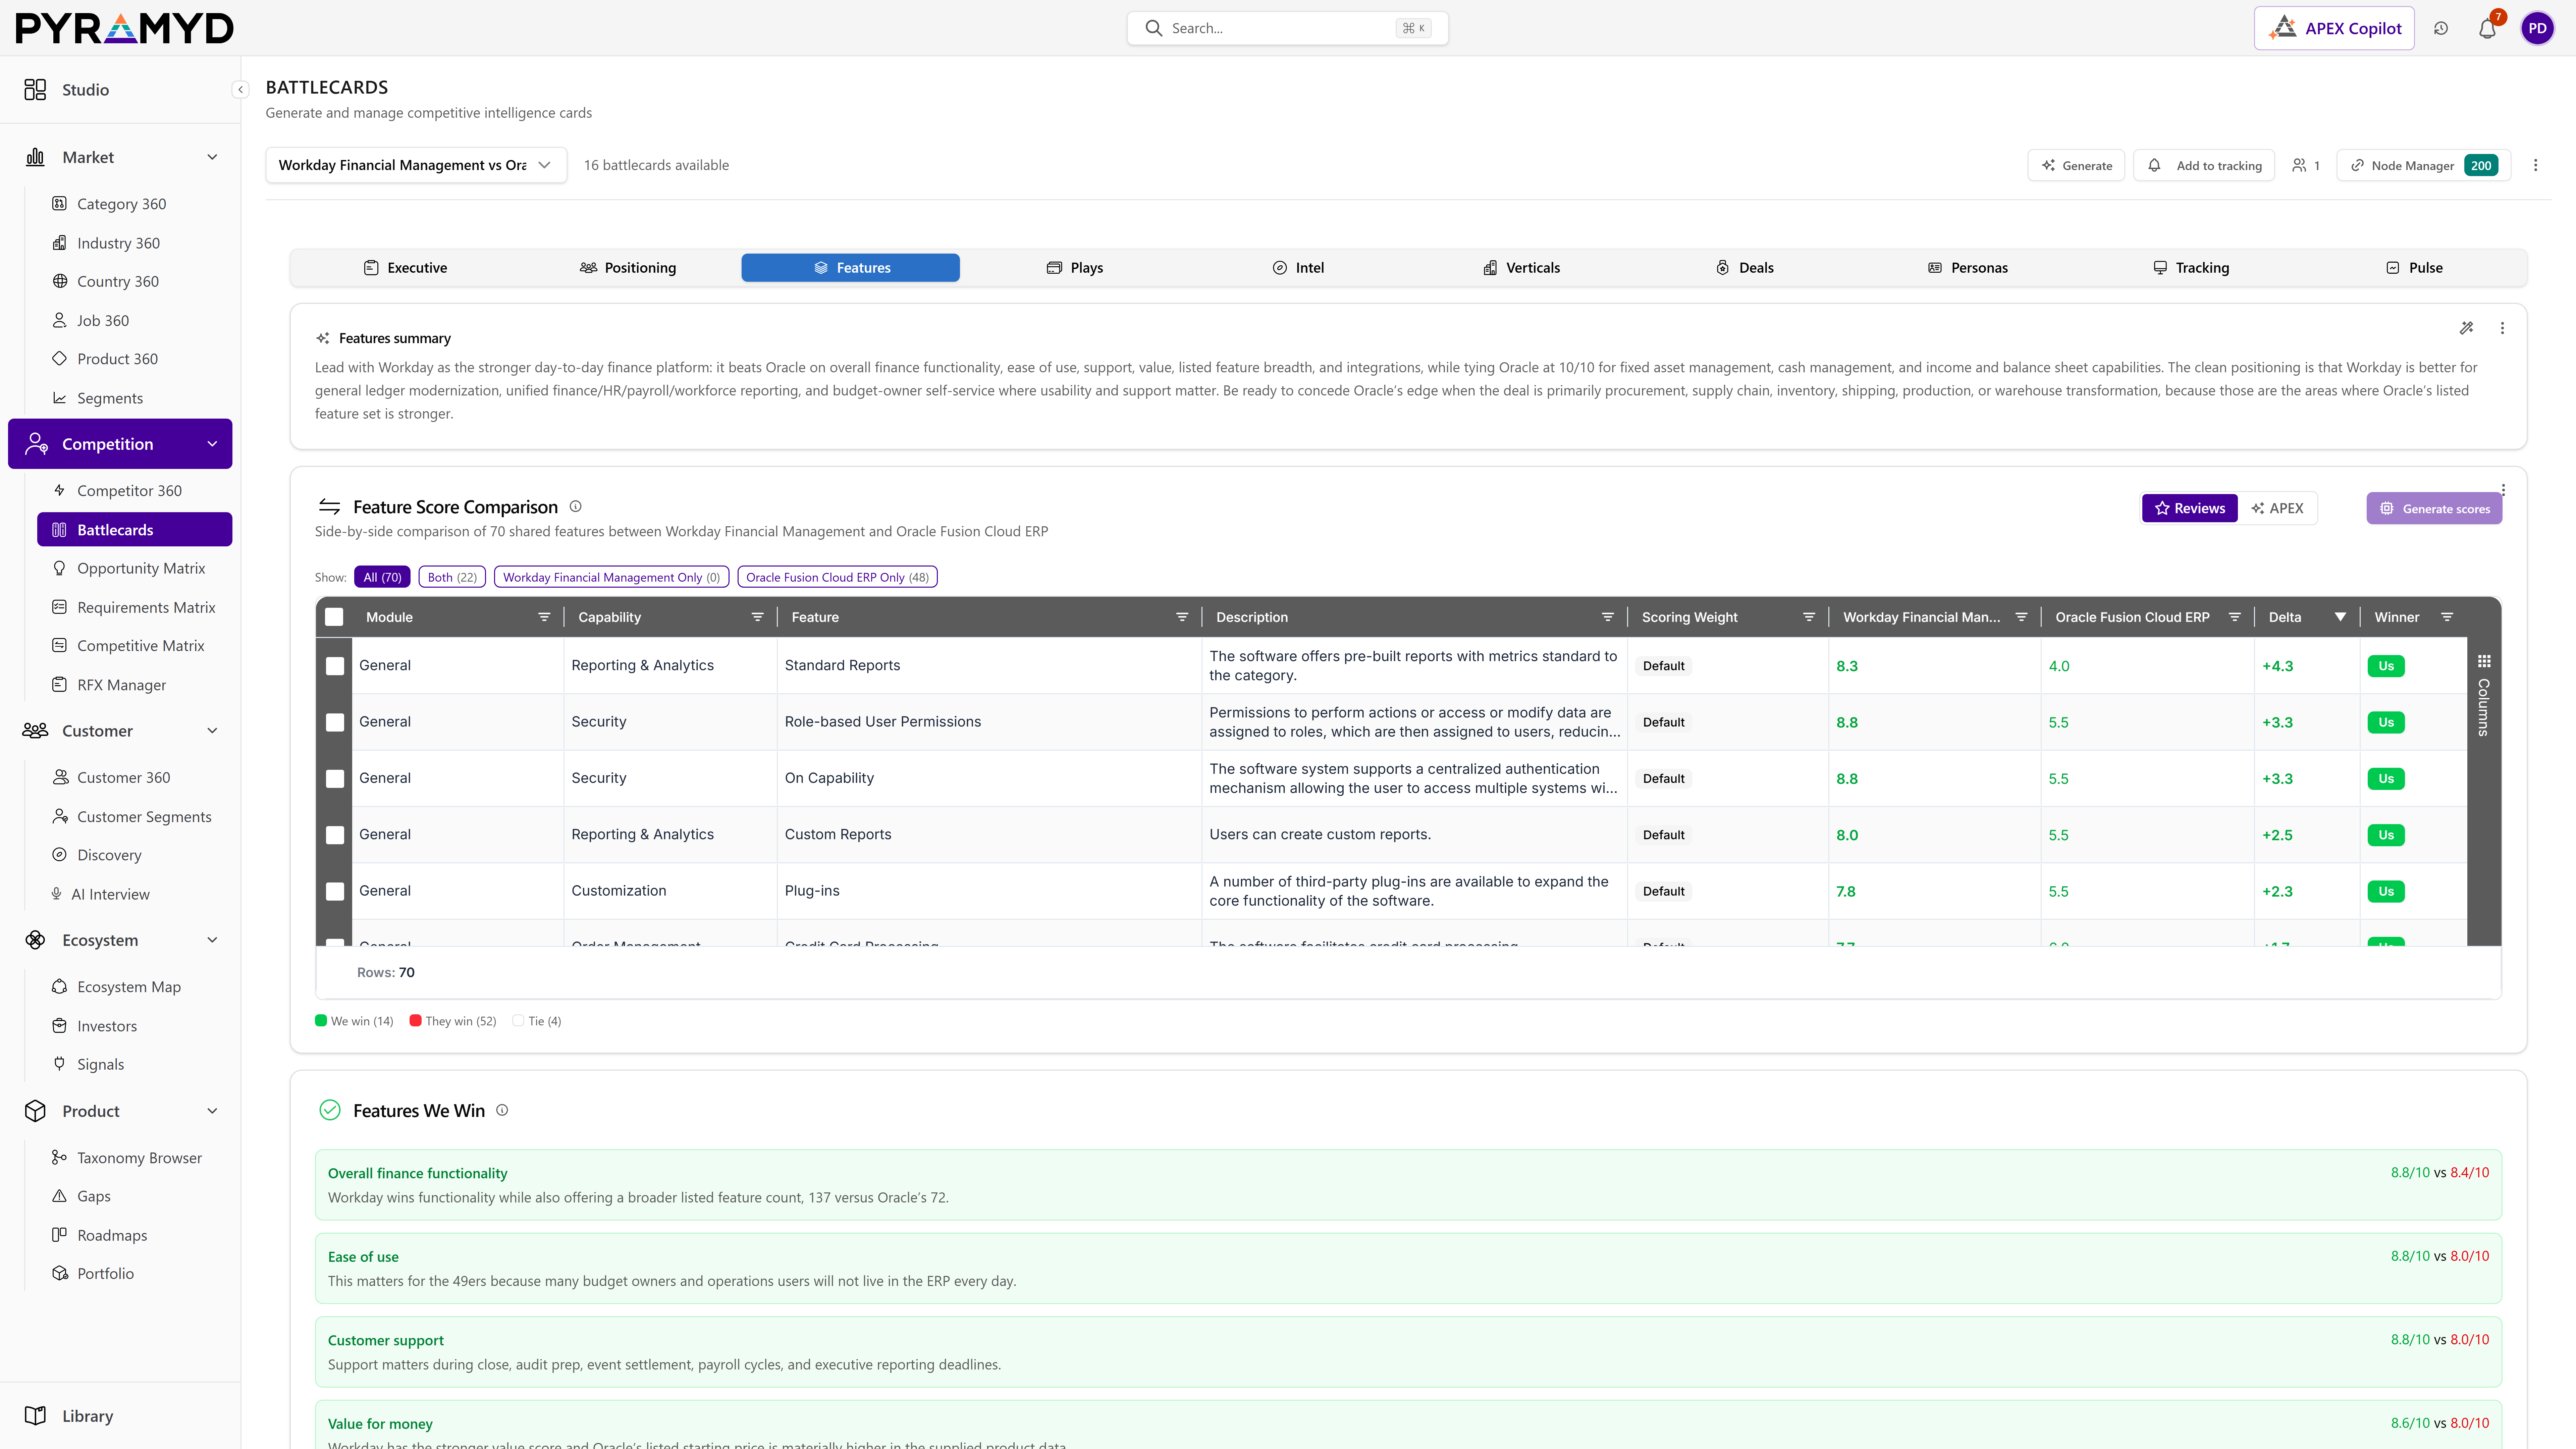Click magic wand edit icon in Features summary

[2466, 328]
